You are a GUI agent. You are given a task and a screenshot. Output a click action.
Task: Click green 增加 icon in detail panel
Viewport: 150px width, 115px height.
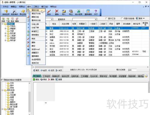pos(36,79)
